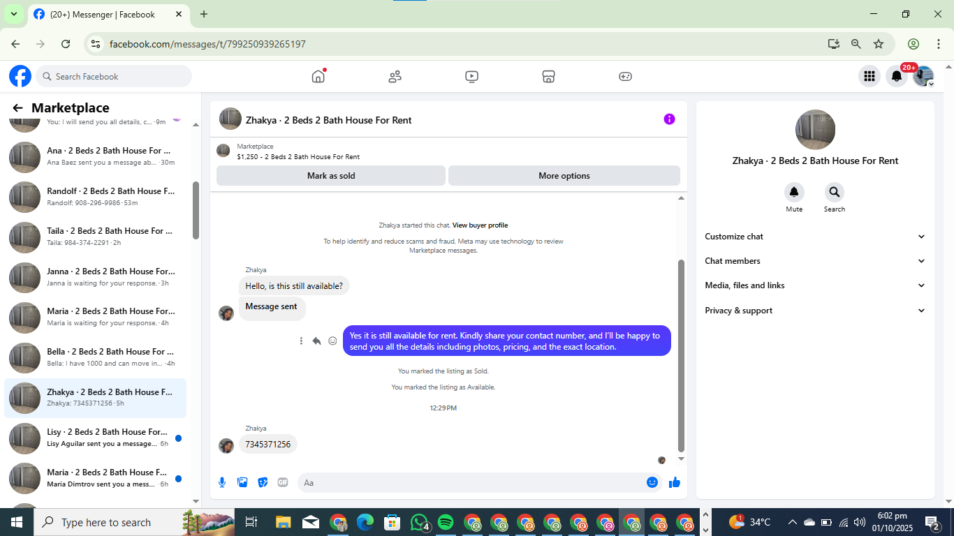Screen dimensions: 954x536
Task: Expand the Customize chat section
Action: coord(815,237)
